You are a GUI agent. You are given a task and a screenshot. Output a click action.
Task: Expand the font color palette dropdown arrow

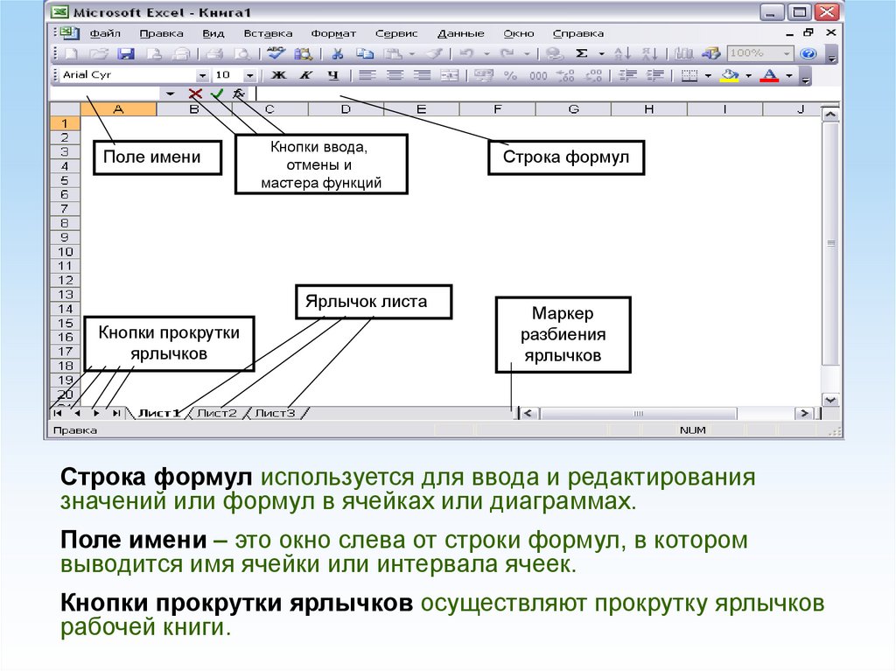tap(789, 75)
